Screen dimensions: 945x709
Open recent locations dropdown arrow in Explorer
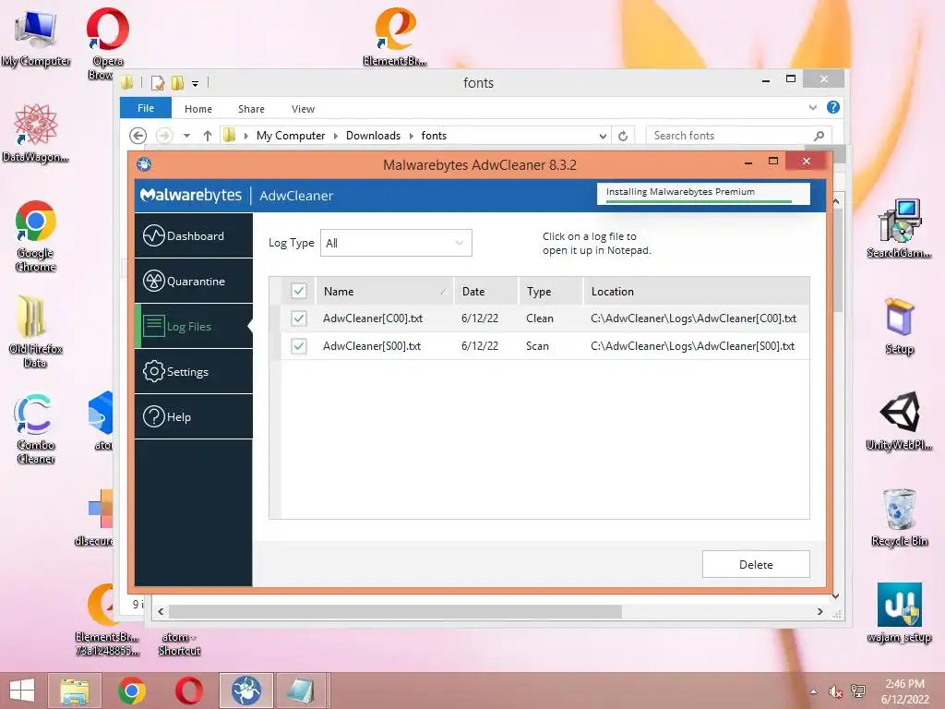186,136
